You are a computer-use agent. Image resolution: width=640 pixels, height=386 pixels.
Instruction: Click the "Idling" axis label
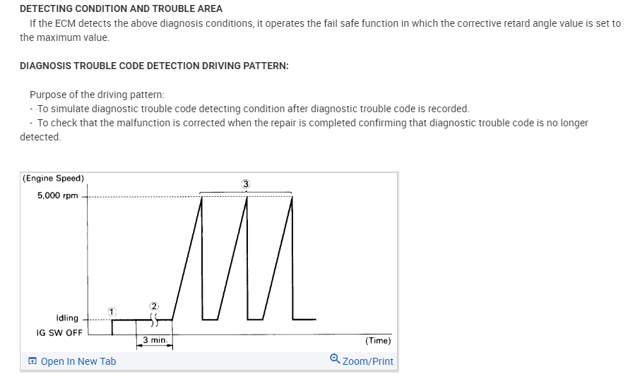(x=67, y=318)
